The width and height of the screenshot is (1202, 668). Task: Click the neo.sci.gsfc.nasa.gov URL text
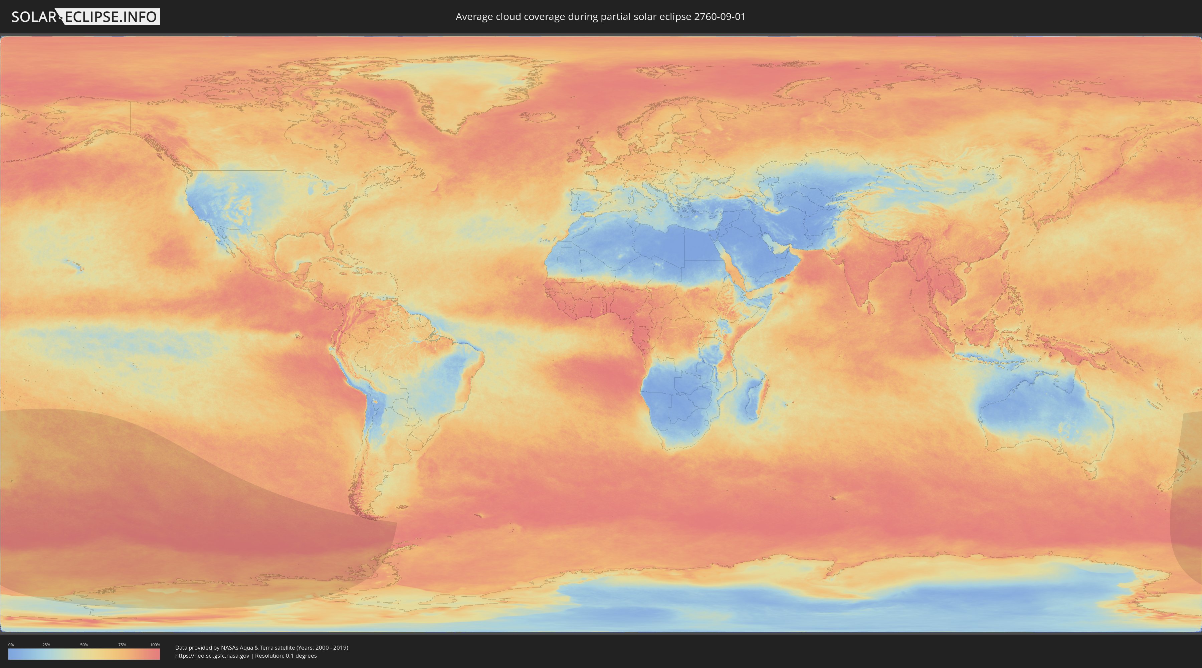212,656
